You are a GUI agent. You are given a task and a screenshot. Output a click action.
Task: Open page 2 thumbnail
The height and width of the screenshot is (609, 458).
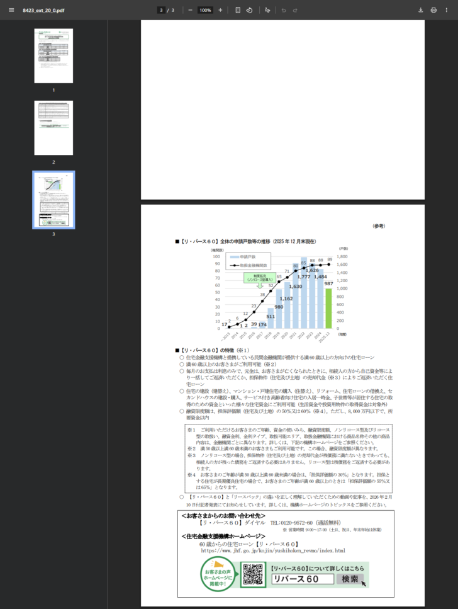pos(53,128)
